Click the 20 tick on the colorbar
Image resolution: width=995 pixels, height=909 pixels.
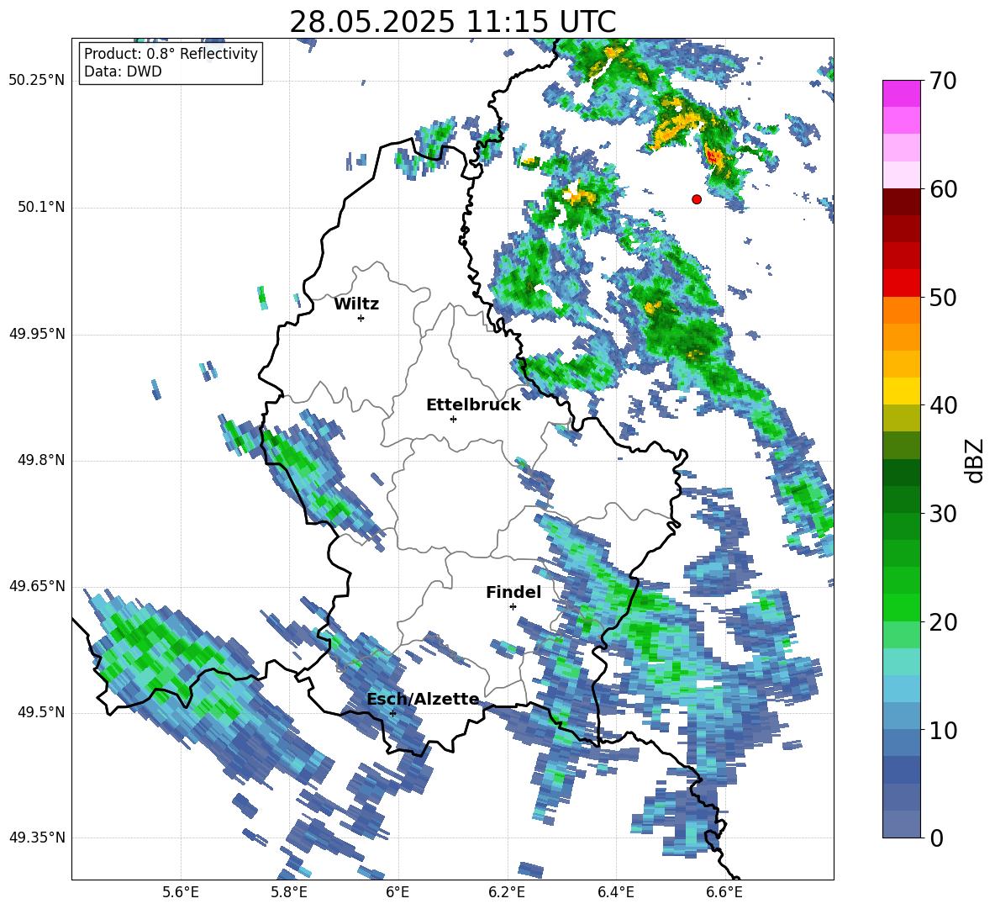click(943, 621)
